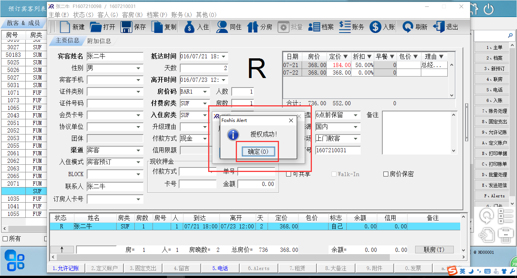This screenshot has height=278, width=517.
Task: Open the 性别 gender dropdown
Action: coord(139,68)
